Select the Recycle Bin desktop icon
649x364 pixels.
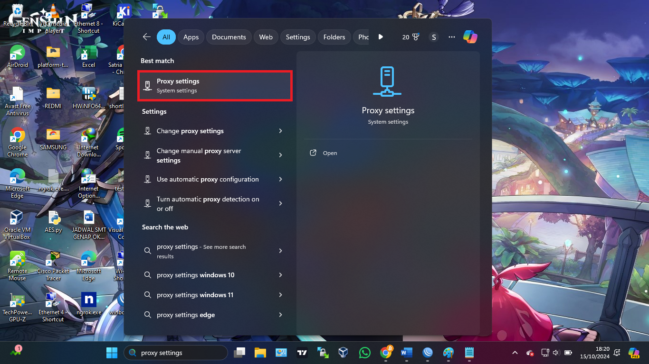tap(17, 16)
